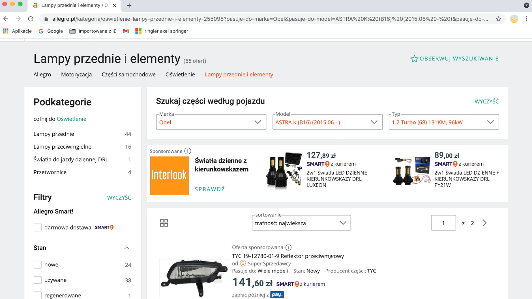Check the nowe condition filter

[x=37, y=265]
